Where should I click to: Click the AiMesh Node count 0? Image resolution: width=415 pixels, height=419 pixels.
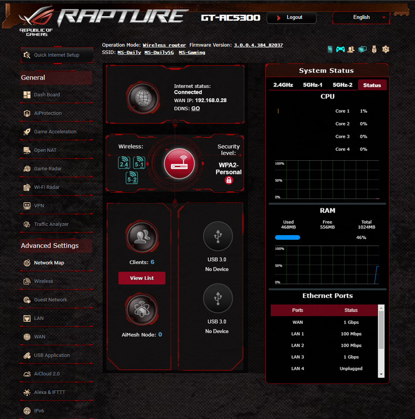point(160,335)
